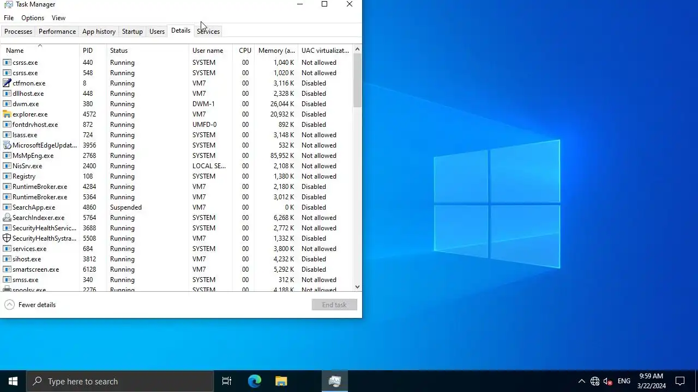The width and height of the screenshot is (698, 392).
Task: Switch to the Startup tab
Action: pos(133,32)
